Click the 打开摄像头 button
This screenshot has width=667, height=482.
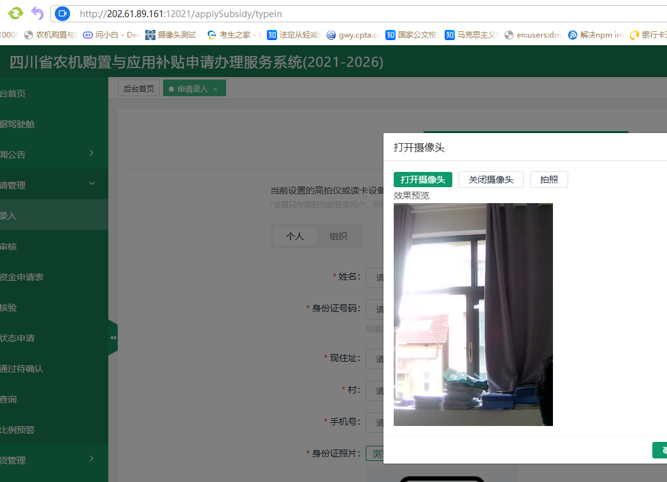[423, 180]
